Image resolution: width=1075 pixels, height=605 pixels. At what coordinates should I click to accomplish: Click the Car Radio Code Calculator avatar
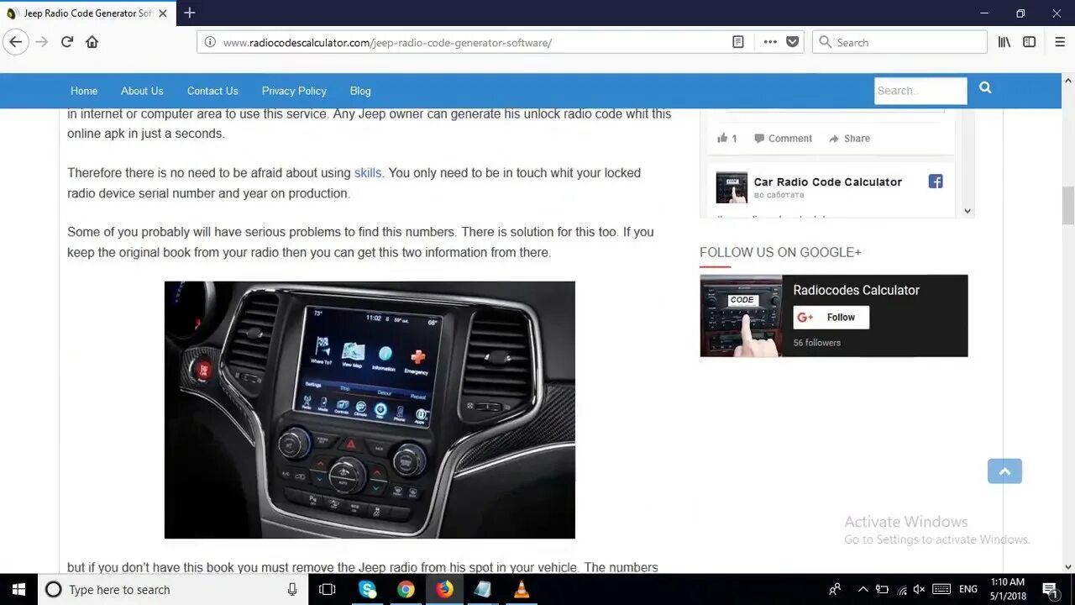(732, 187)
